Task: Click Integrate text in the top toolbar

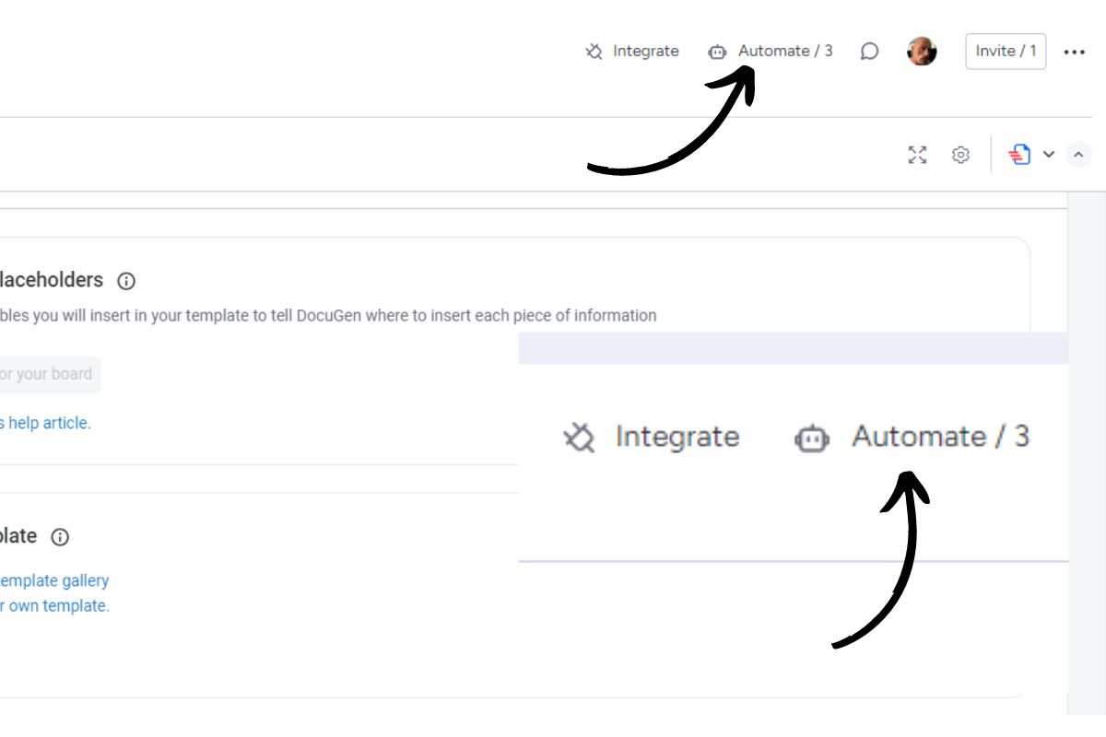Action: [x=648, y=51]
